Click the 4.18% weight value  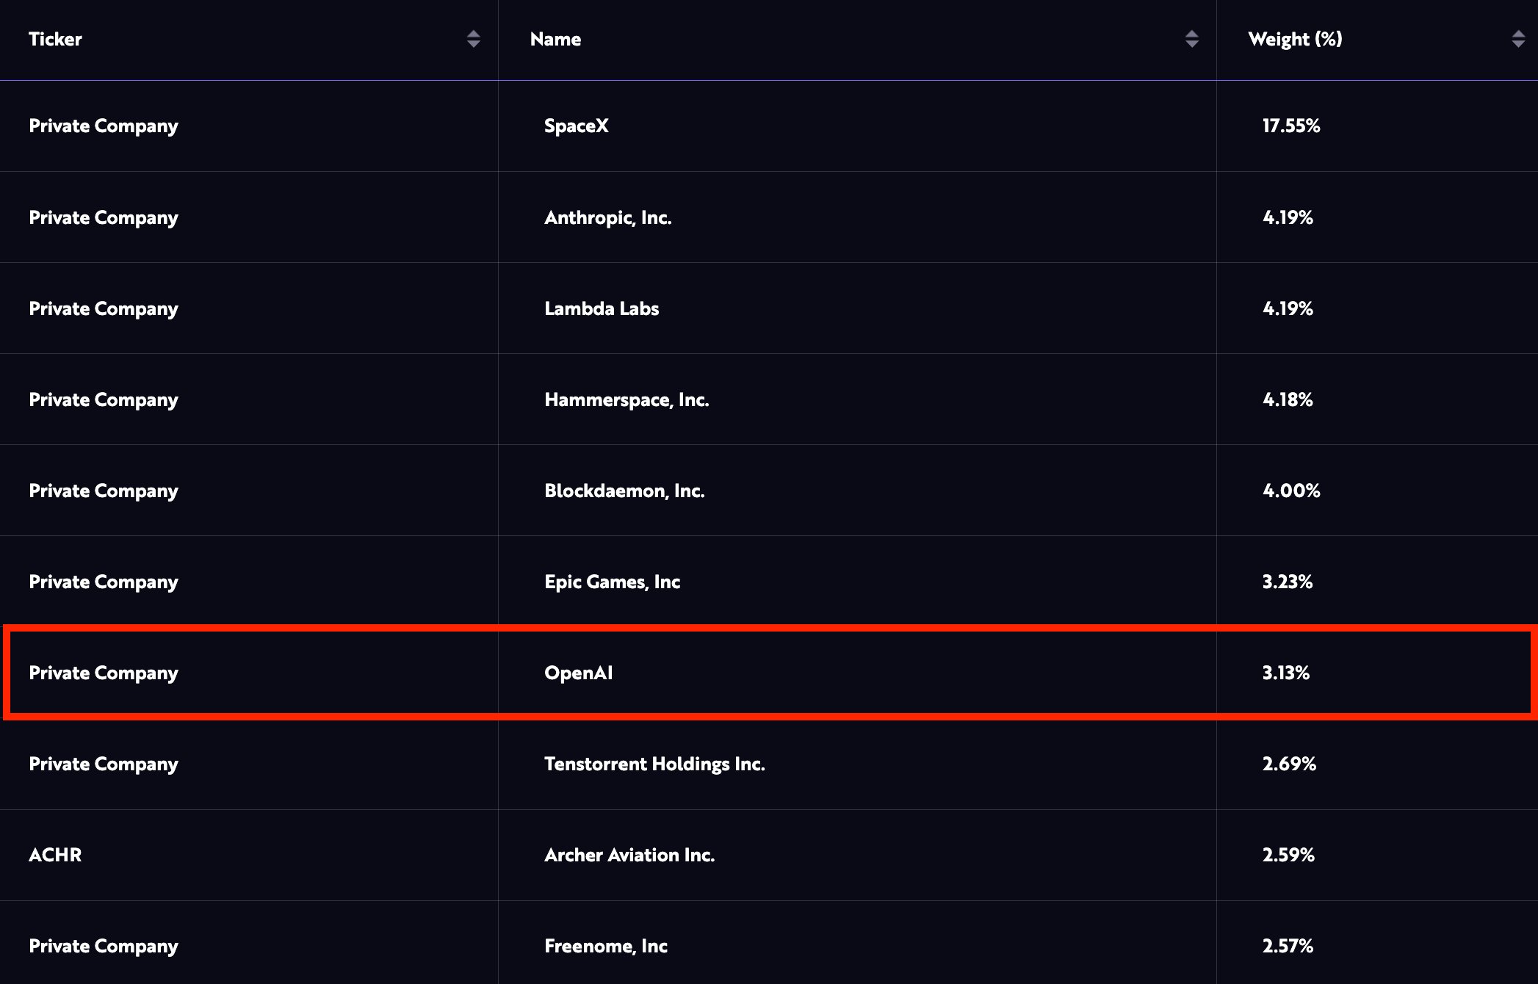1288,399
